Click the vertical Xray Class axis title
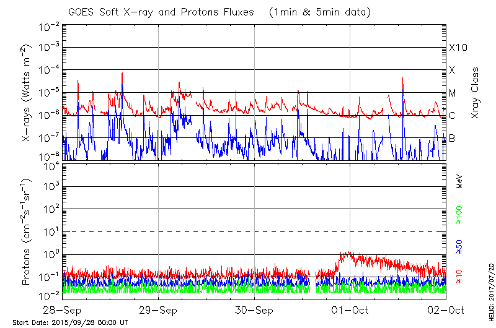Viewport: 496px width, 328px height. pos(476,93)
